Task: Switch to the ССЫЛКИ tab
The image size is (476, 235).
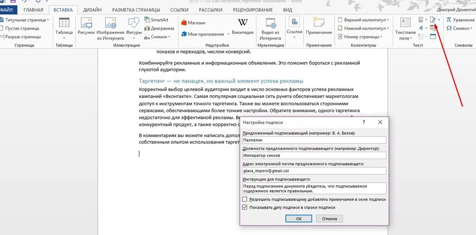Action: coord(179,10)
